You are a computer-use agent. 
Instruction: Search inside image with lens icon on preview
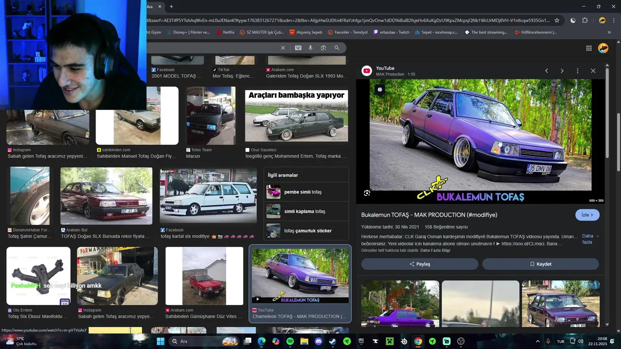pos(367,193)
